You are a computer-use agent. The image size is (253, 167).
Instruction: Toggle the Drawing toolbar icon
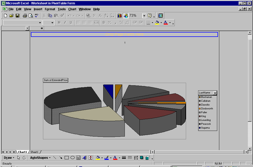tap(126, 16)
